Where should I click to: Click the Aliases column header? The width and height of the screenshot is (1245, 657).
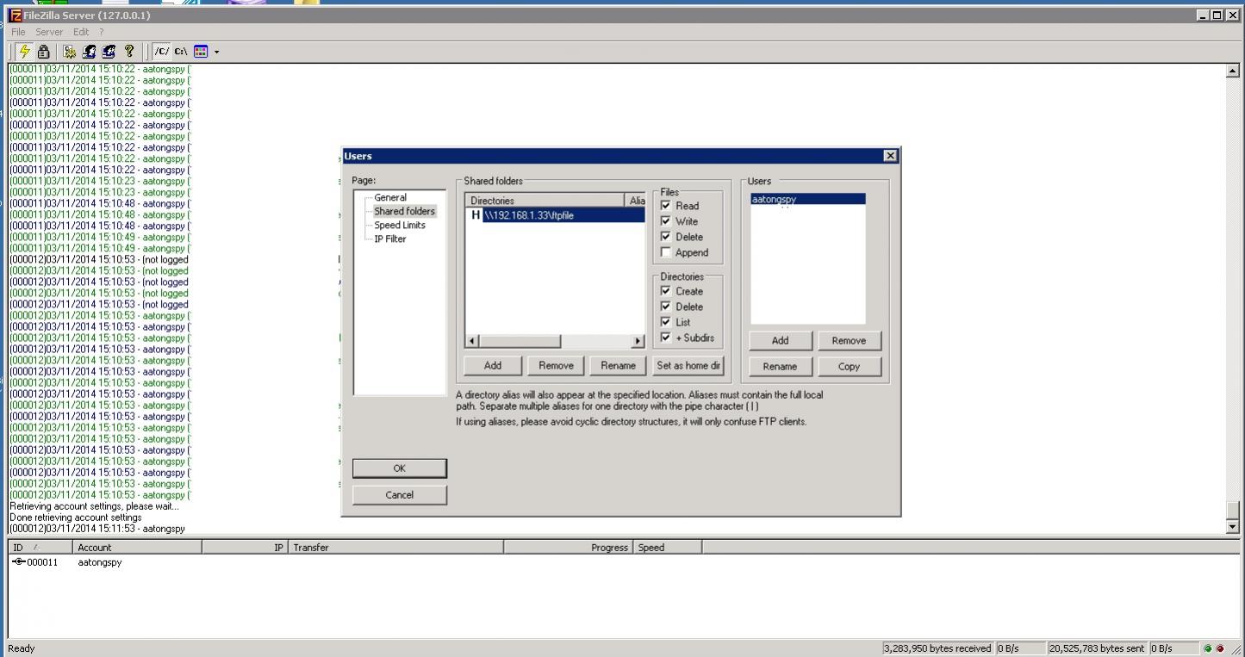coord(636,201)
